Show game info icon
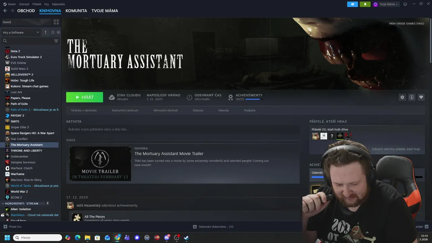Screen dimensions: 432x243 tap(411, 97)
